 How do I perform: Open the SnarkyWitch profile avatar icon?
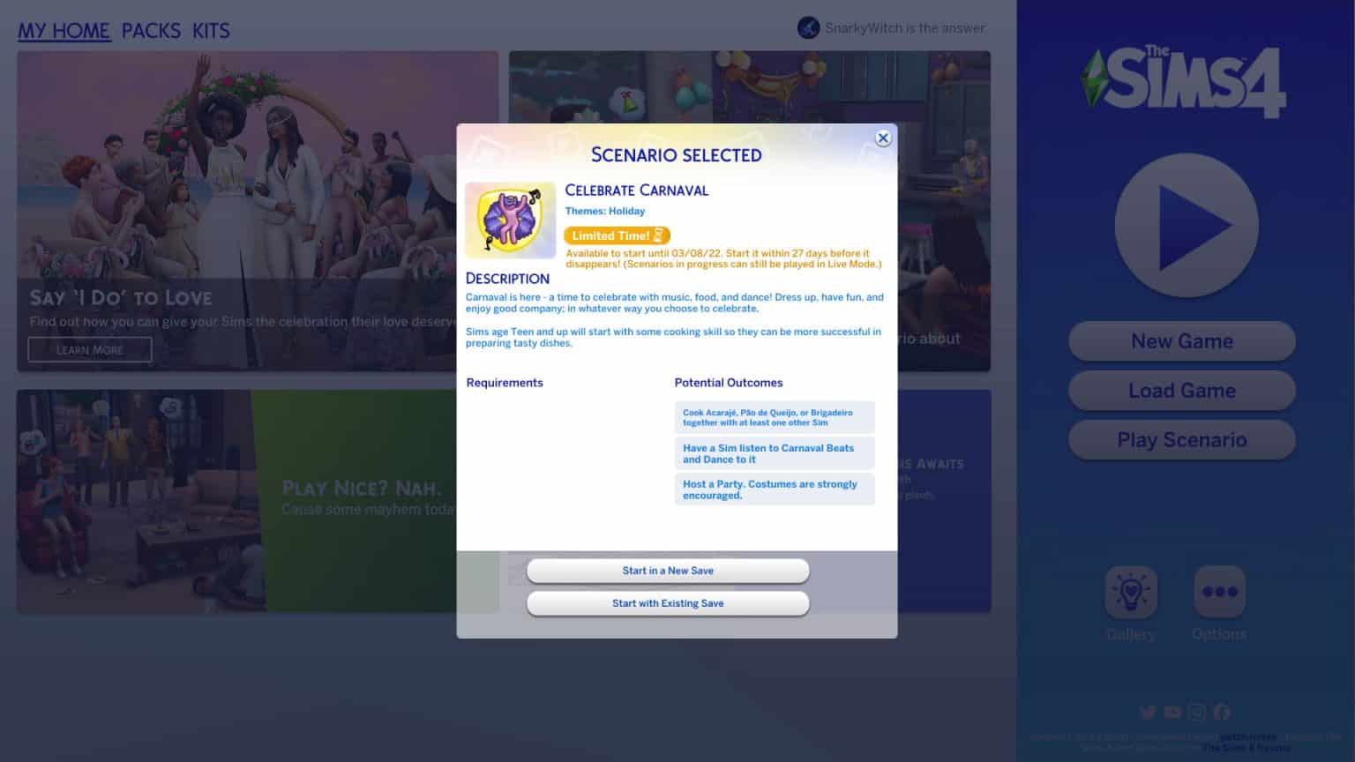pos(808,28)
